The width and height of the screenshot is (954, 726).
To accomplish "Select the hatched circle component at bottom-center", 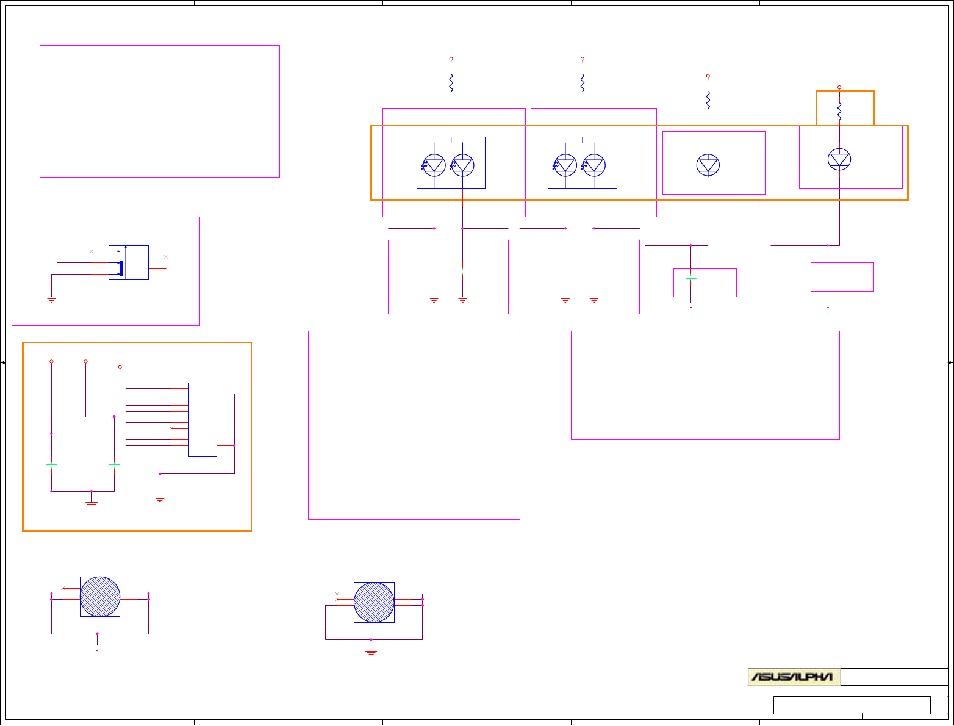I will click(x=374, y=603).
